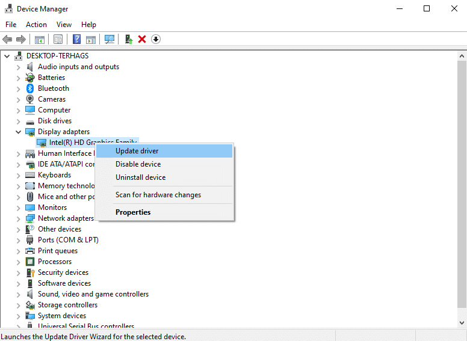Expand the Software devices category
The height and width of the screenshot is (341, 467).
pos(19,284)
